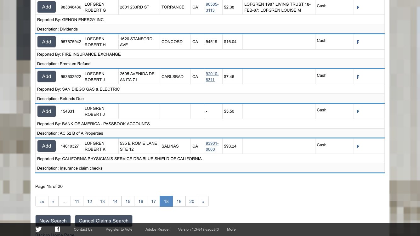420x236 pixels.
Task: Click 'Description: Insurance claim checks' text
Action: click(x=70, y=168)
